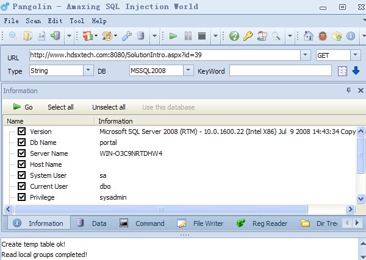
Task: Open palette icon dropdown arrow
Action: (115, 36)
